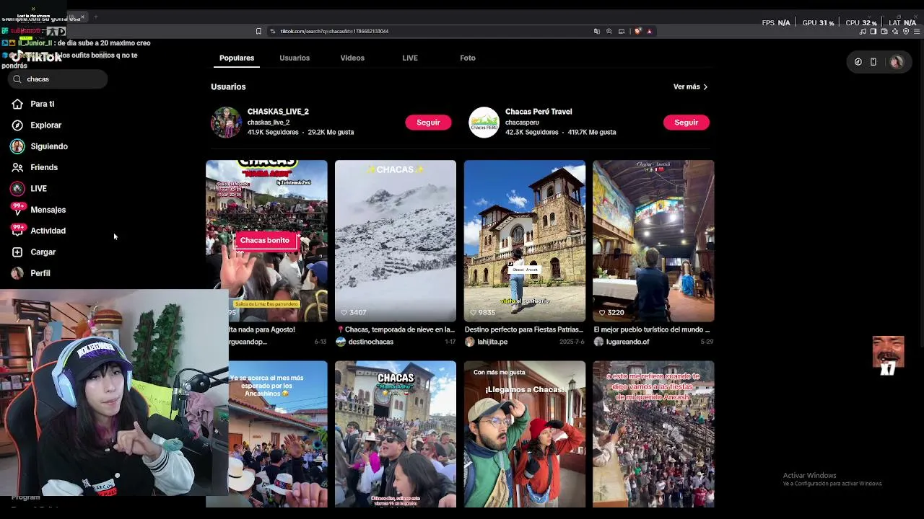This screenshot has height=519, width=924.
Task: Click the Brave Rewards triangle icon
Action: point(649,31)
